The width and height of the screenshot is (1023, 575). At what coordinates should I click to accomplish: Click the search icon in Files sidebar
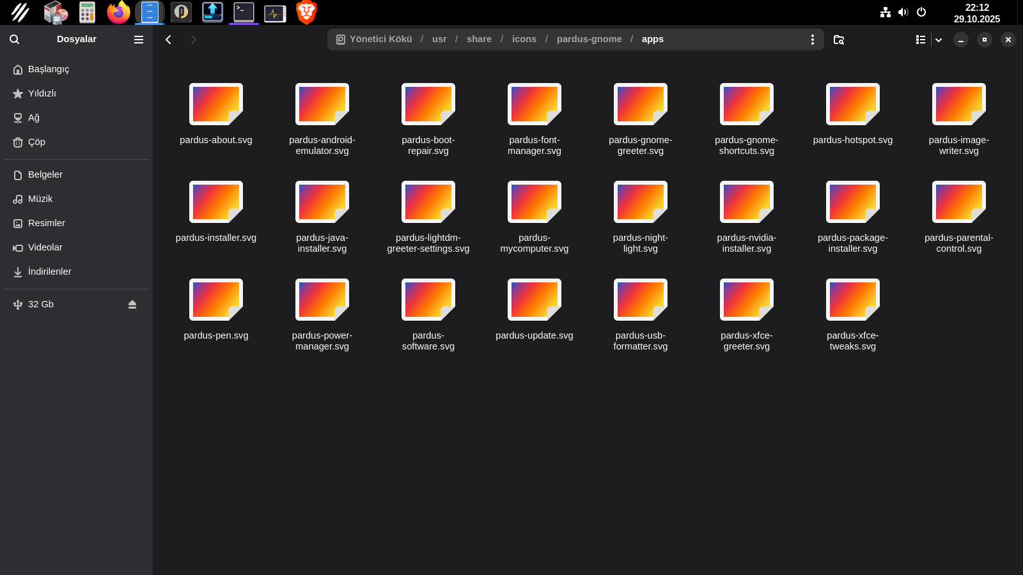[14, 40]
